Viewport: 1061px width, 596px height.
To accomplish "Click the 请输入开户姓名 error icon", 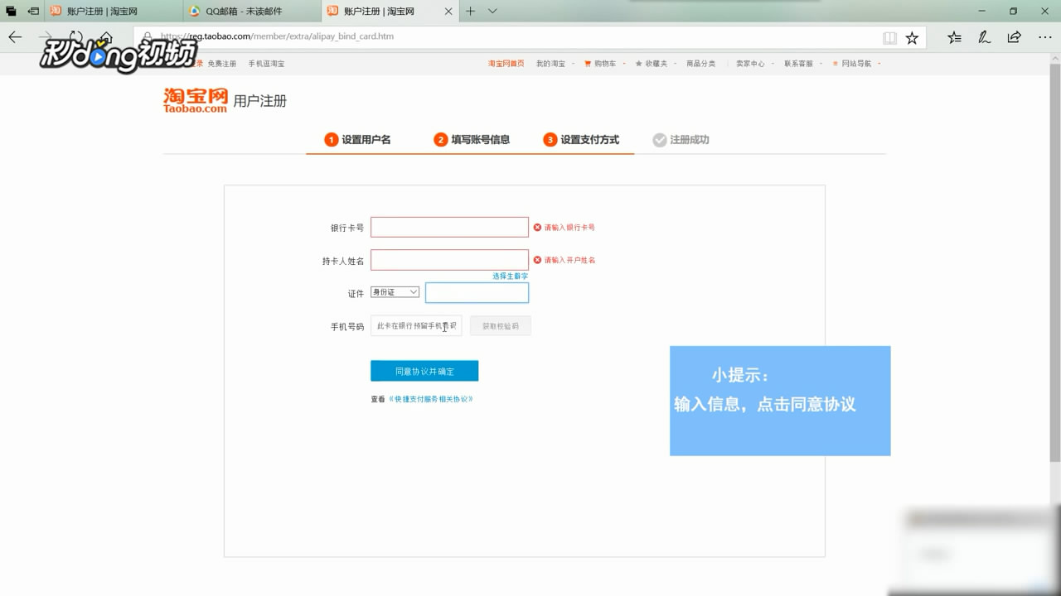I will (537, 260).
